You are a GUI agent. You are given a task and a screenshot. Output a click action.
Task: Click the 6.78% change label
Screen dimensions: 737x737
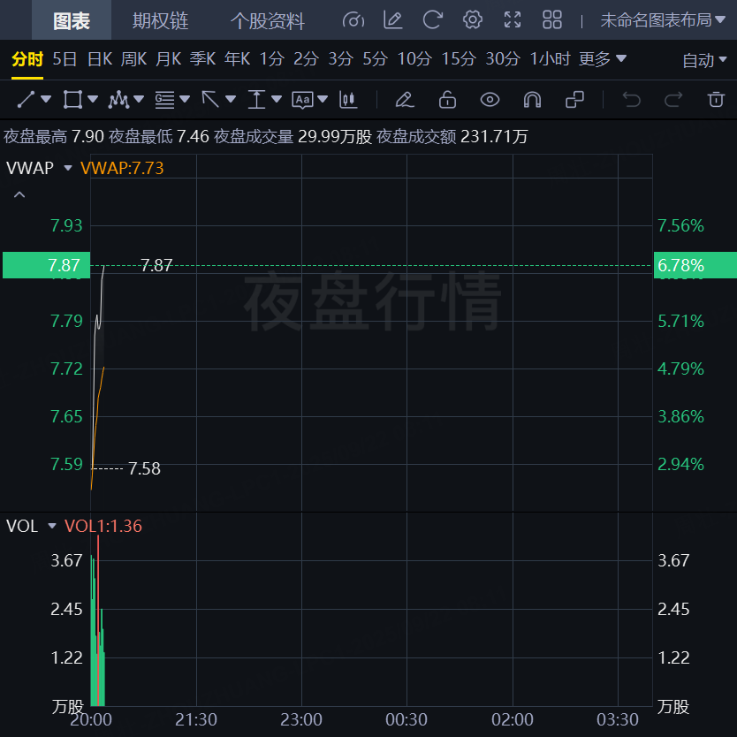coord(695,265)
